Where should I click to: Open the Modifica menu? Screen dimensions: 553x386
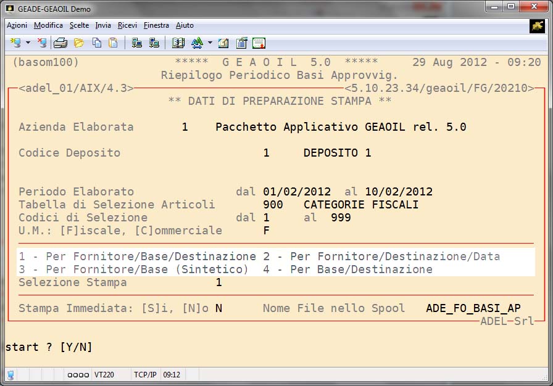point(48,25)
